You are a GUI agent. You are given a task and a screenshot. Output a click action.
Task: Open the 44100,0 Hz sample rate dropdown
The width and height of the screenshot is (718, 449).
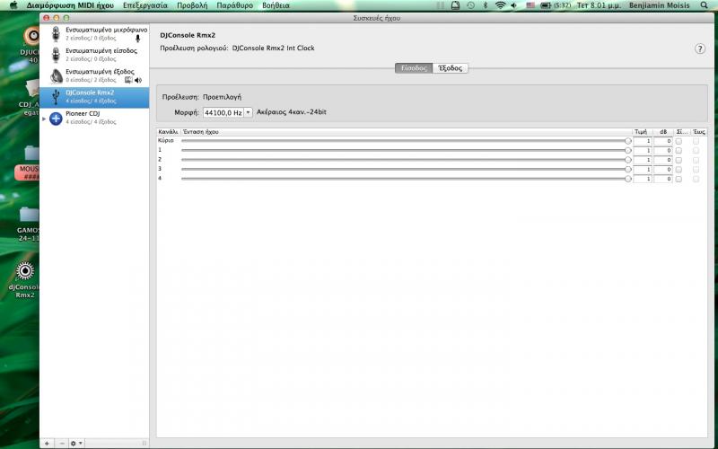[x=228, y=112]
